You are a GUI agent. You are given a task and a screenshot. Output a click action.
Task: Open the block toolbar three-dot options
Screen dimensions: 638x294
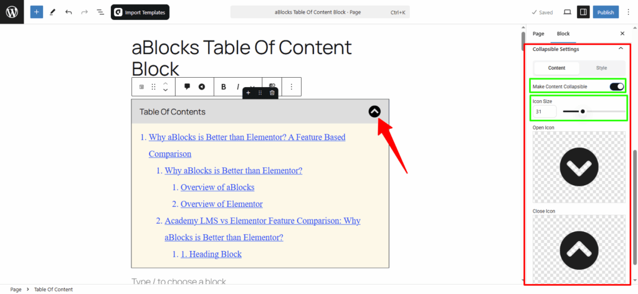pos(291,87)
